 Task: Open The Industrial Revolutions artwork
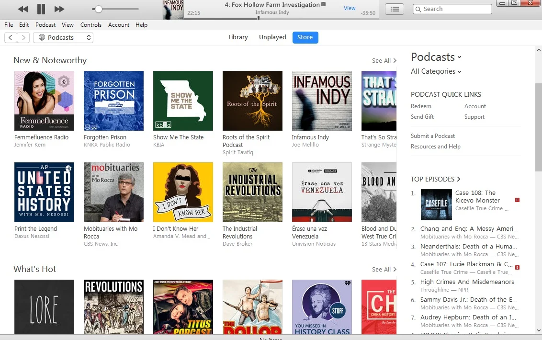(x=253, y=193)
